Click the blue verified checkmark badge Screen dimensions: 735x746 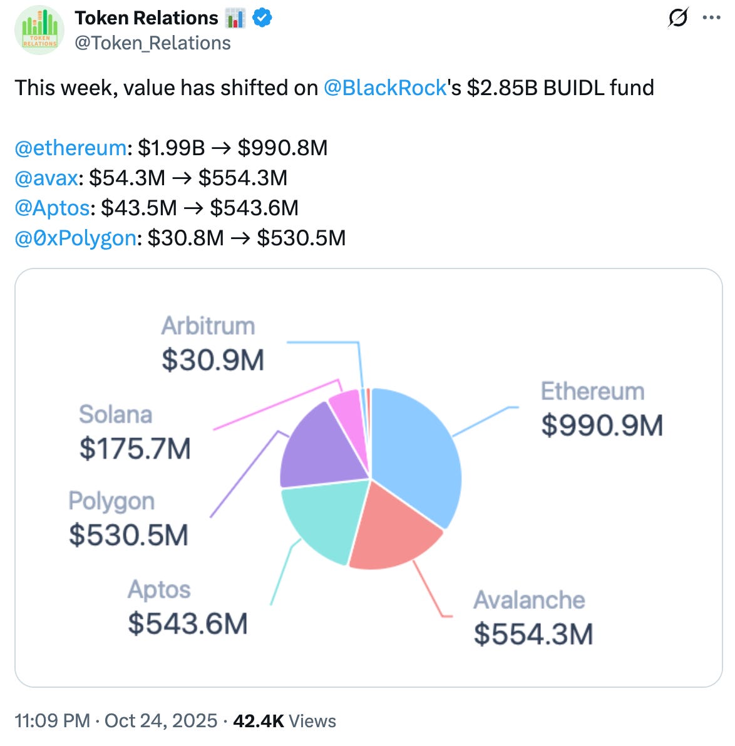point(262,19)
